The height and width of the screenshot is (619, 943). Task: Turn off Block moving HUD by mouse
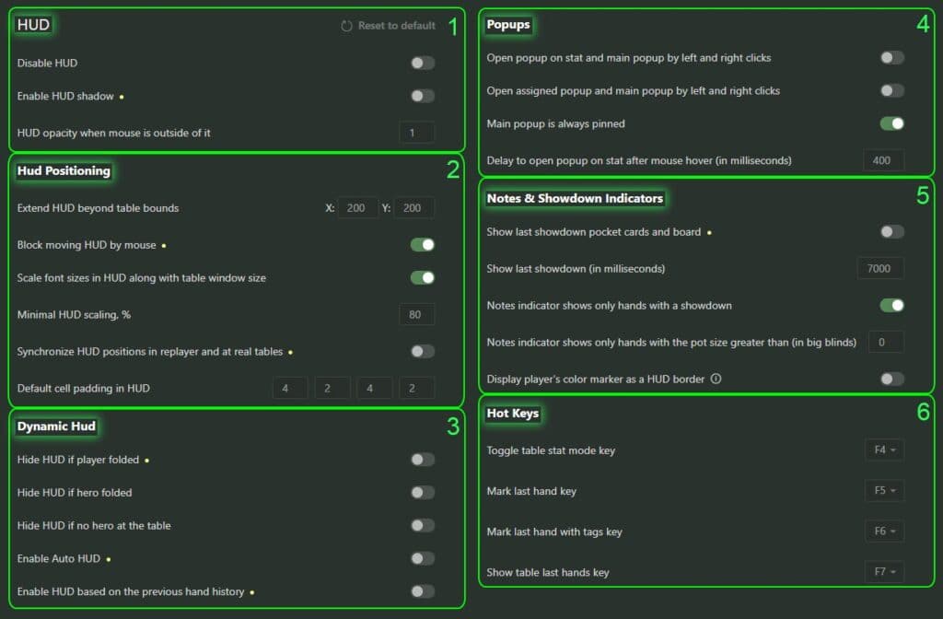pyautogui.click(x=423, y=245)
